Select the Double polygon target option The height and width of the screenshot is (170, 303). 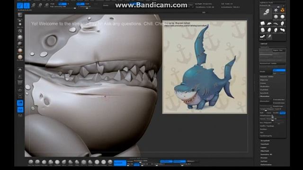coord(276,113)
